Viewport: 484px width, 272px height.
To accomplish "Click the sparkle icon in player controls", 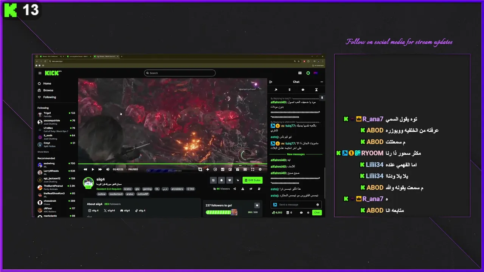I will click(208, 170).
